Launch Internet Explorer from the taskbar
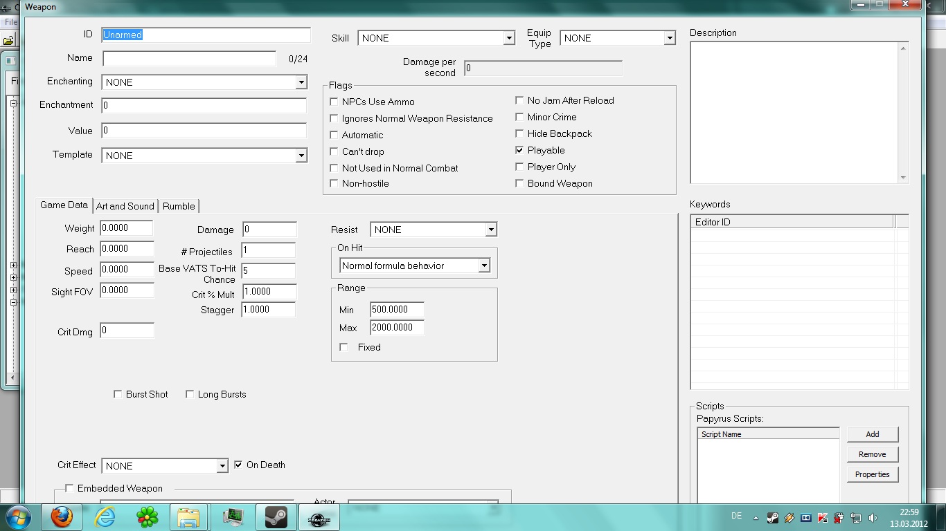Screen dimensions: 946x531 [105, 517]
